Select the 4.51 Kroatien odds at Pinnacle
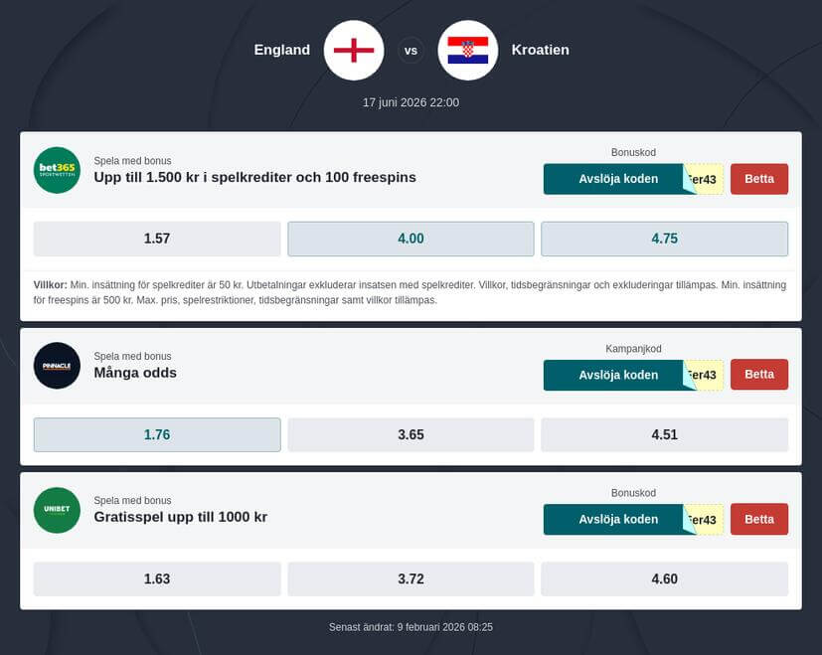 (664, 434)
